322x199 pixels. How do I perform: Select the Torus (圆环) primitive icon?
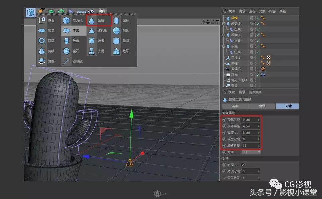(41, 40)
